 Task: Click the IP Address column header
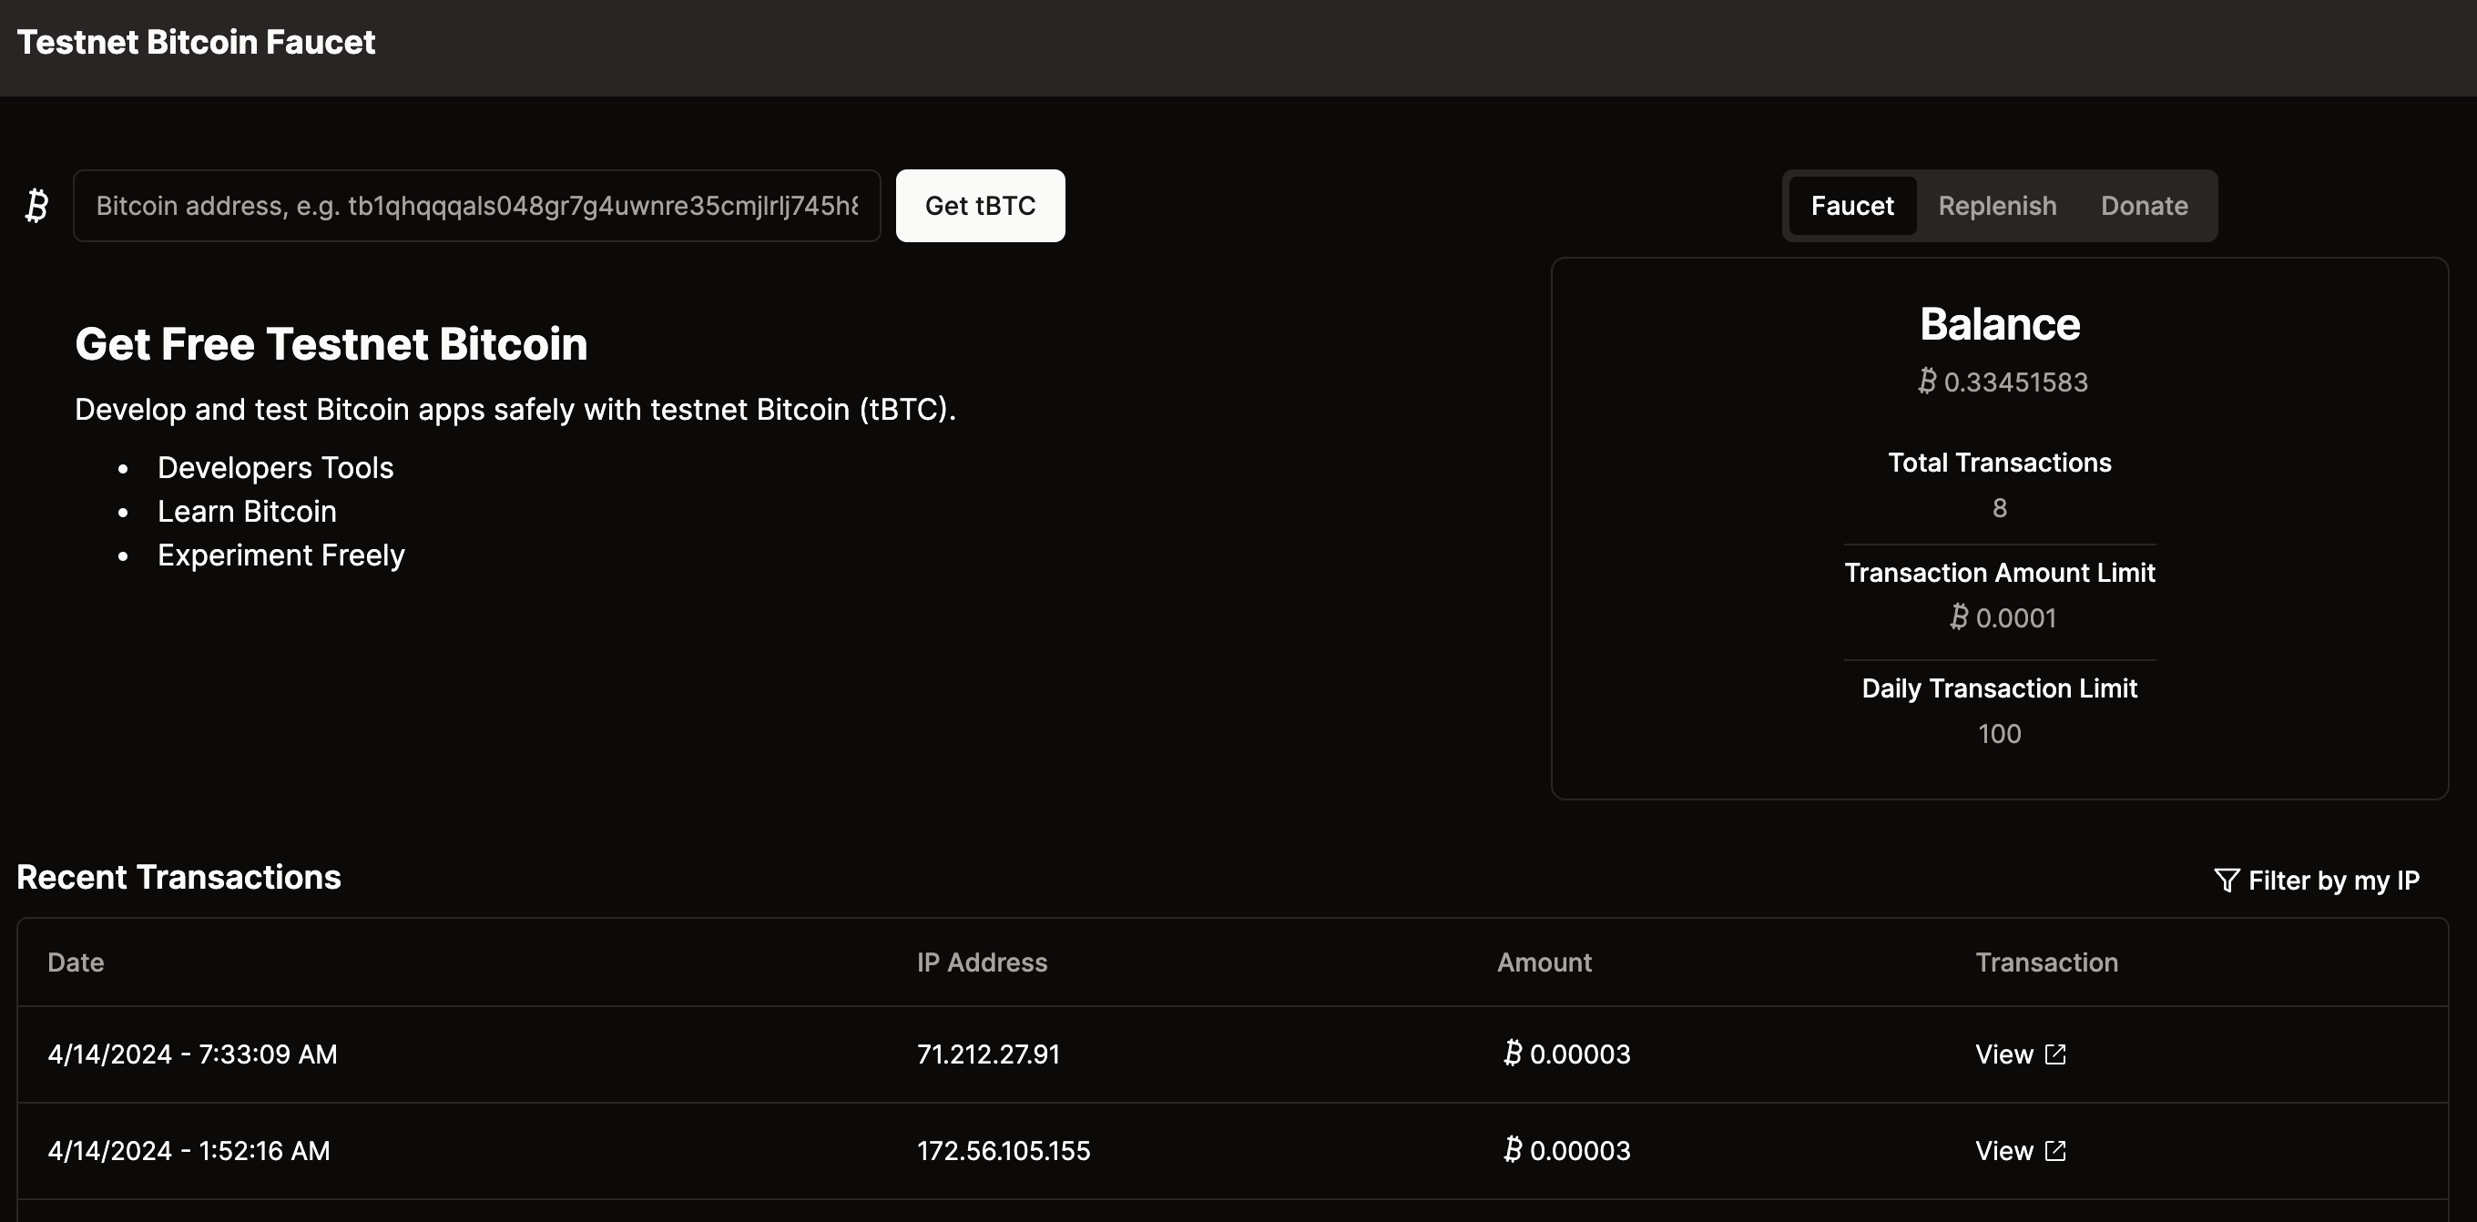982,962
